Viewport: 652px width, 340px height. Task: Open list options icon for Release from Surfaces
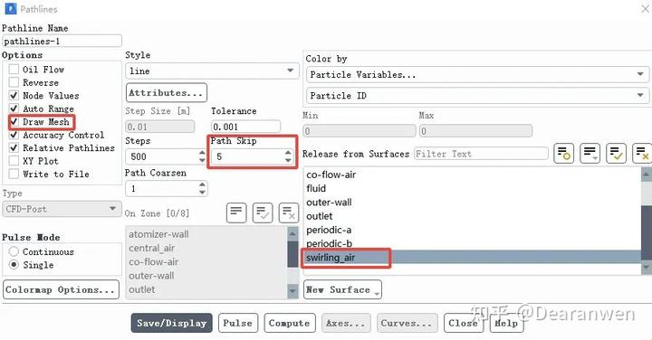point(590,153)
